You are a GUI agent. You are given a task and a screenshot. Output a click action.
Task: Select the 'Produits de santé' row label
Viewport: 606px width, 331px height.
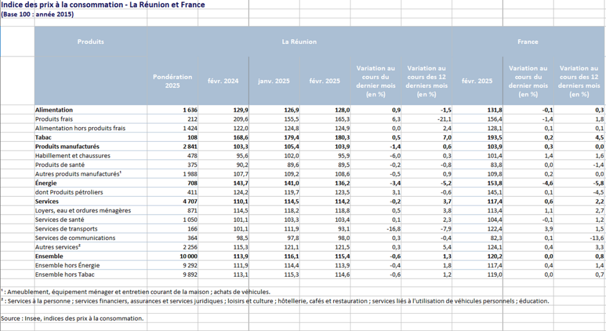(x=60, y=165)
